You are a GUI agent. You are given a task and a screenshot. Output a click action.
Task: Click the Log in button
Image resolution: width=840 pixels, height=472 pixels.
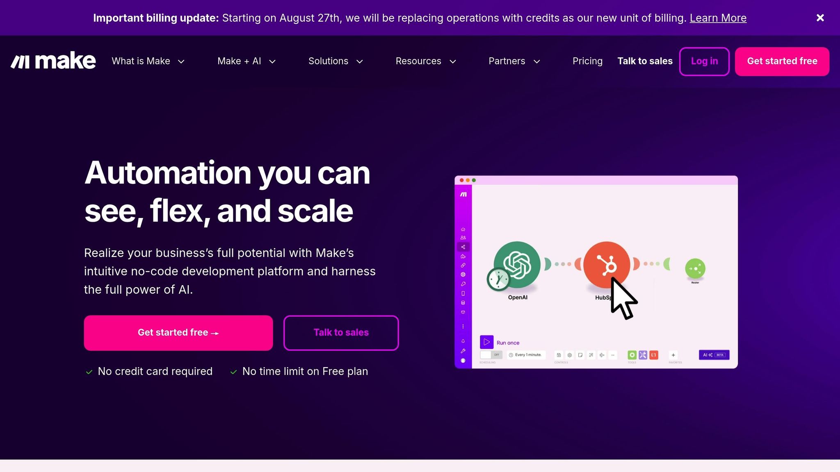pyautogui.click(x=704, y=61)
